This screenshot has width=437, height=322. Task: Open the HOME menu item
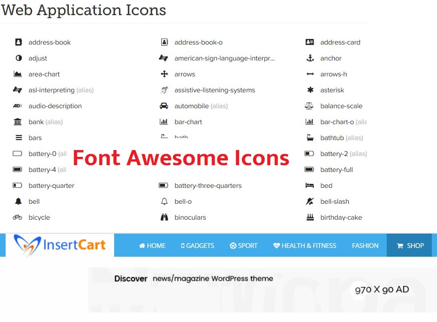(x=152, y=246)
